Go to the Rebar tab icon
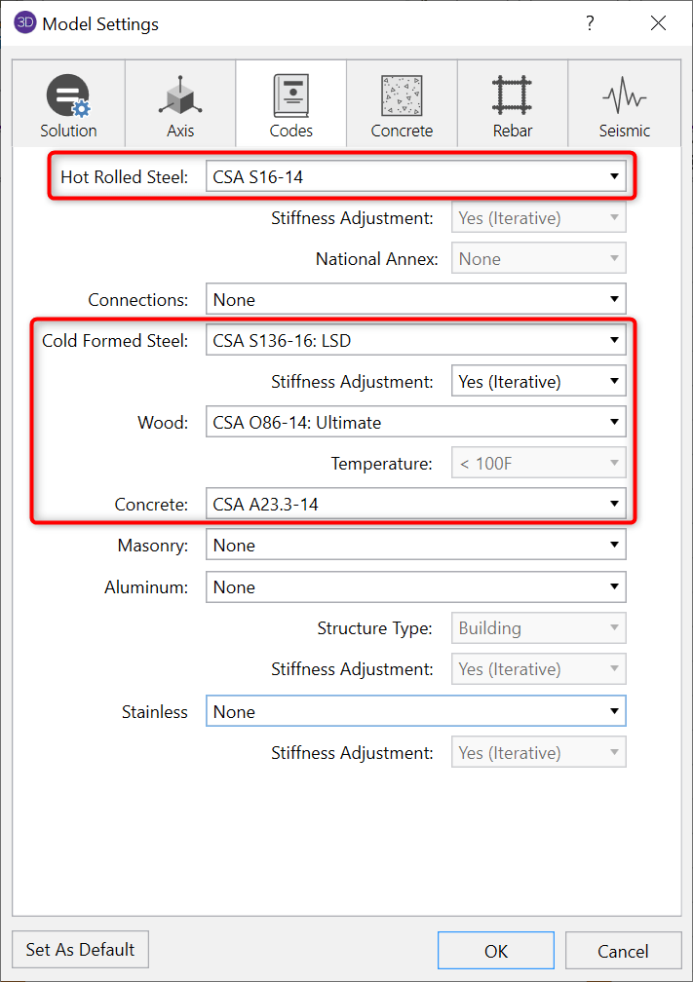Viewport: 693px width, 982px height. [513, 97]
